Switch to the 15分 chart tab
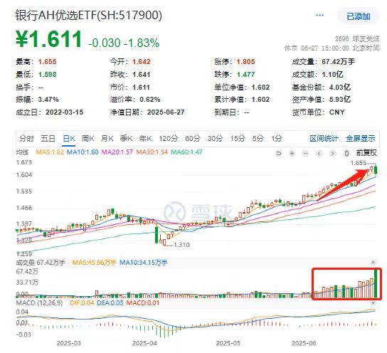Screen dimensions: 387x353 click(x=238, y=139)
